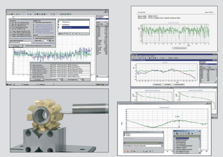Expand the Opis odległości punktów tree node

(x=175, y=151)
